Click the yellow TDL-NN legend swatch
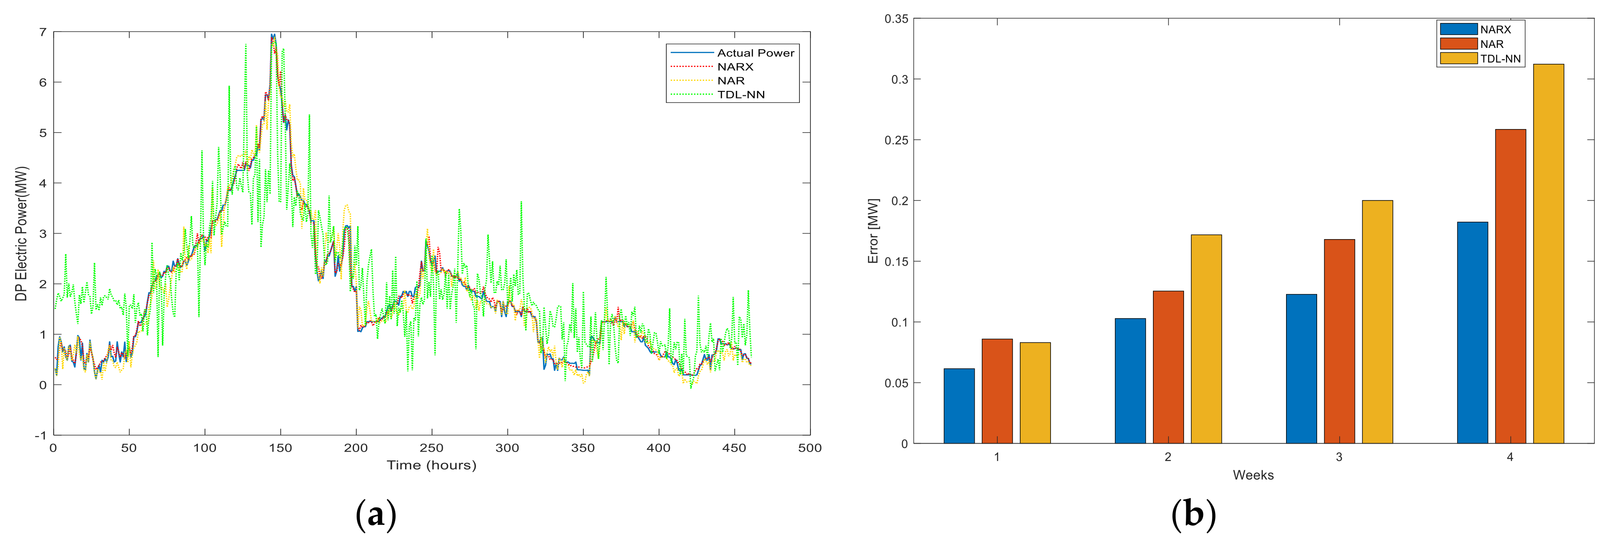 (1458, 59)
